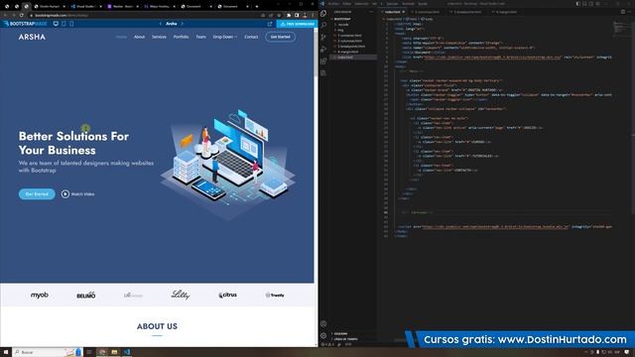Open VS Code from the taskbar
The image size is (635, 357).
127,352
